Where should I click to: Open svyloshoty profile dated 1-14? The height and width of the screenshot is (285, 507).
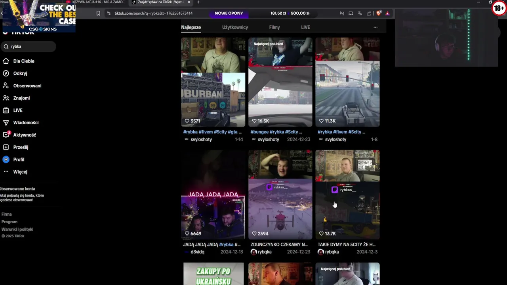[201, 139]
